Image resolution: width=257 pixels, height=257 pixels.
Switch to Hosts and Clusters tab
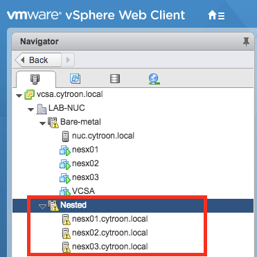[x=35, y=79]
